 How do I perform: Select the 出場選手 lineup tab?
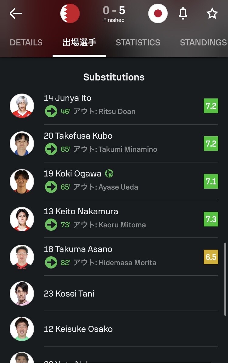79,42
